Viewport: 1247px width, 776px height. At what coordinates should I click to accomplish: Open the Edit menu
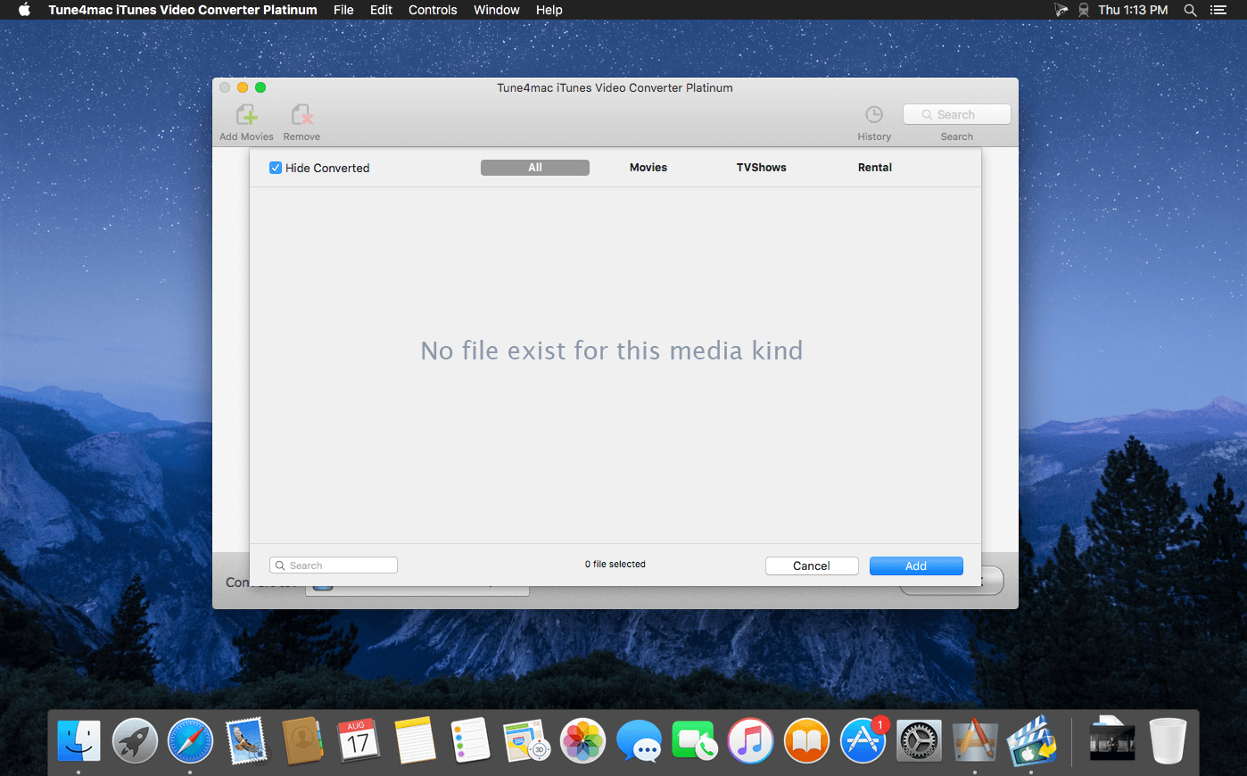(x=381, y=10)
